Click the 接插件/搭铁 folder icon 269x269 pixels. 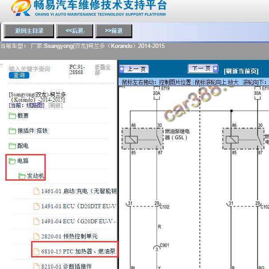[12, 131]
